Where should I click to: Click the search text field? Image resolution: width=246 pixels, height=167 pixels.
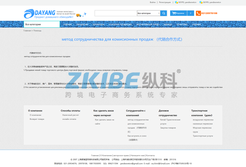[x=116, y=13]
